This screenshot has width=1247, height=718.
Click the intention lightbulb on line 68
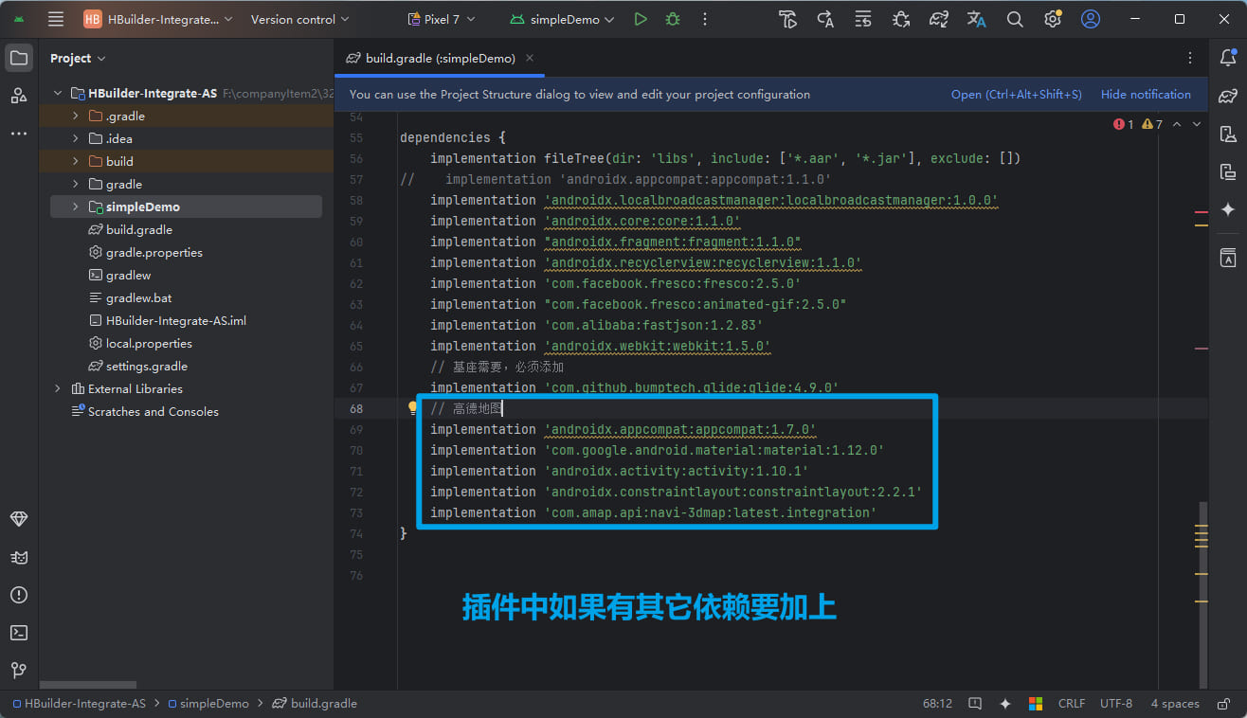[x=413, y=408]
